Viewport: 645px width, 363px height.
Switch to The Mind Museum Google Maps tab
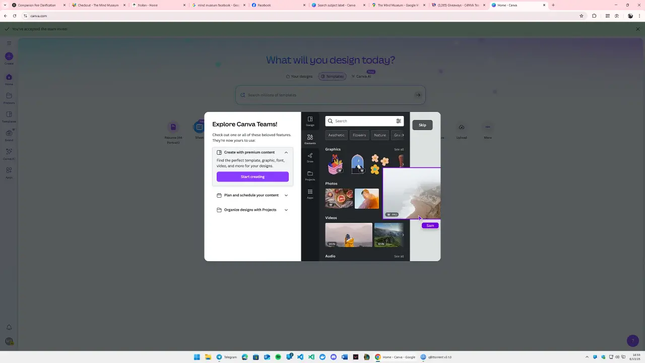tap(398, 5)
